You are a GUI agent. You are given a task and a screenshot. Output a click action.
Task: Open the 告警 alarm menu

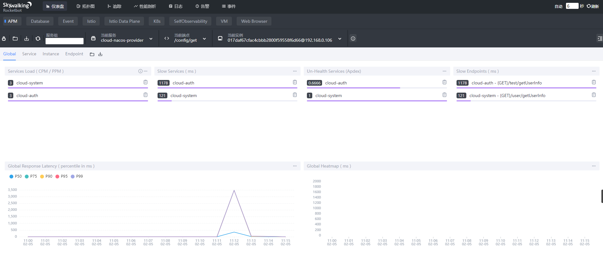point(202,6)
